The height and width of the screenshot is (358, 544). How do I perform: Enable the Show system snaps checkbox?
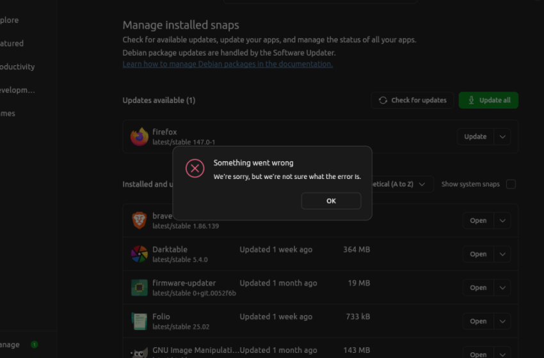coord(511,184)
